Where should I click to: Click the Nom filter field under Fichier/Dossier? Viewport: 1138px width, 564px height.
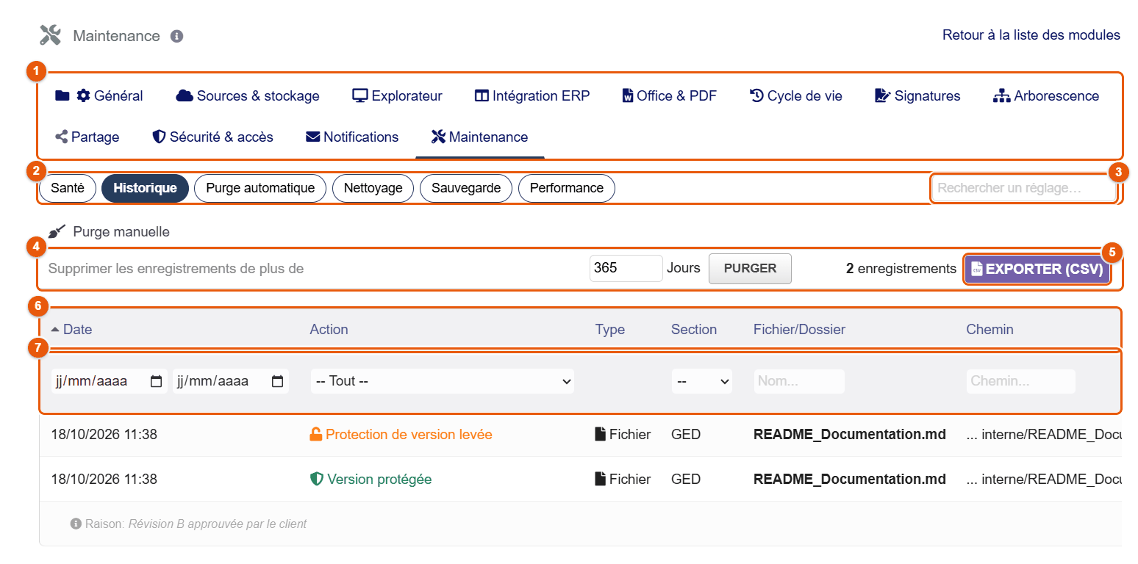(799, 381)
